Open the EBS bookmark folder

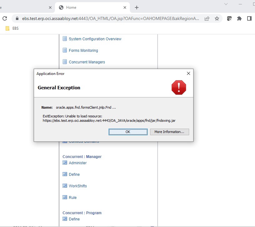pyautogui.click(x=12, y=28)
